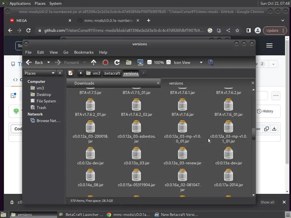The width and height of the screenshot is (291, 218).
Task: Toggle the location text entry pencil button
Action: pyautogui.click(x=71, y=73)
